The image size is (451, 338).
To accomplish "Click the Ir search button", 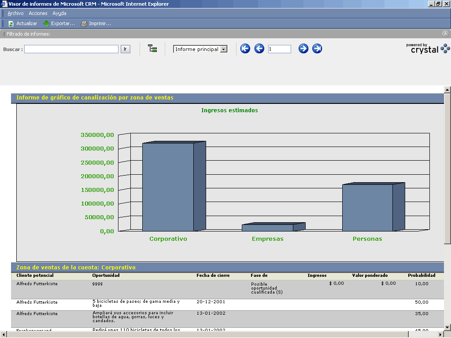I will coord(126,49).
